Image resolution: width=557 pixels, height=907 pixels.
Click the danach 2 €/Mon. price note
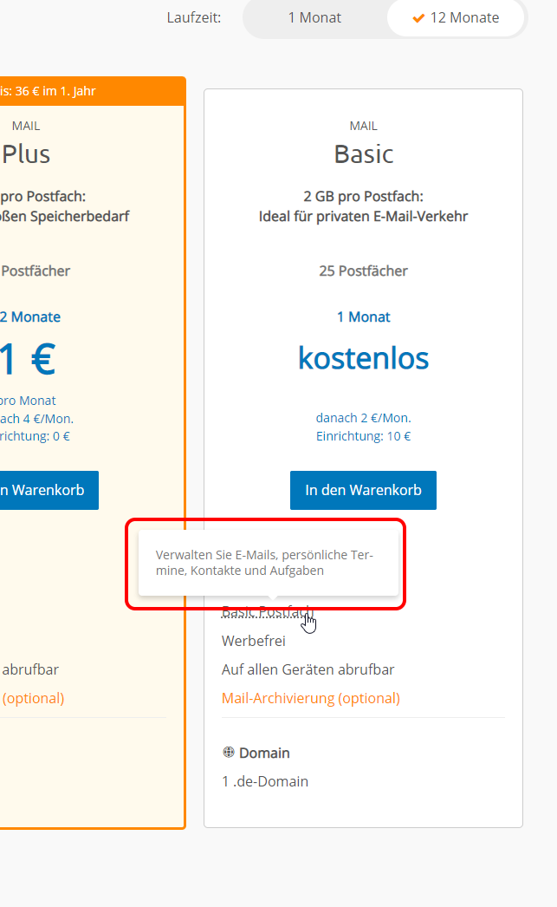[x=364, y=418]
